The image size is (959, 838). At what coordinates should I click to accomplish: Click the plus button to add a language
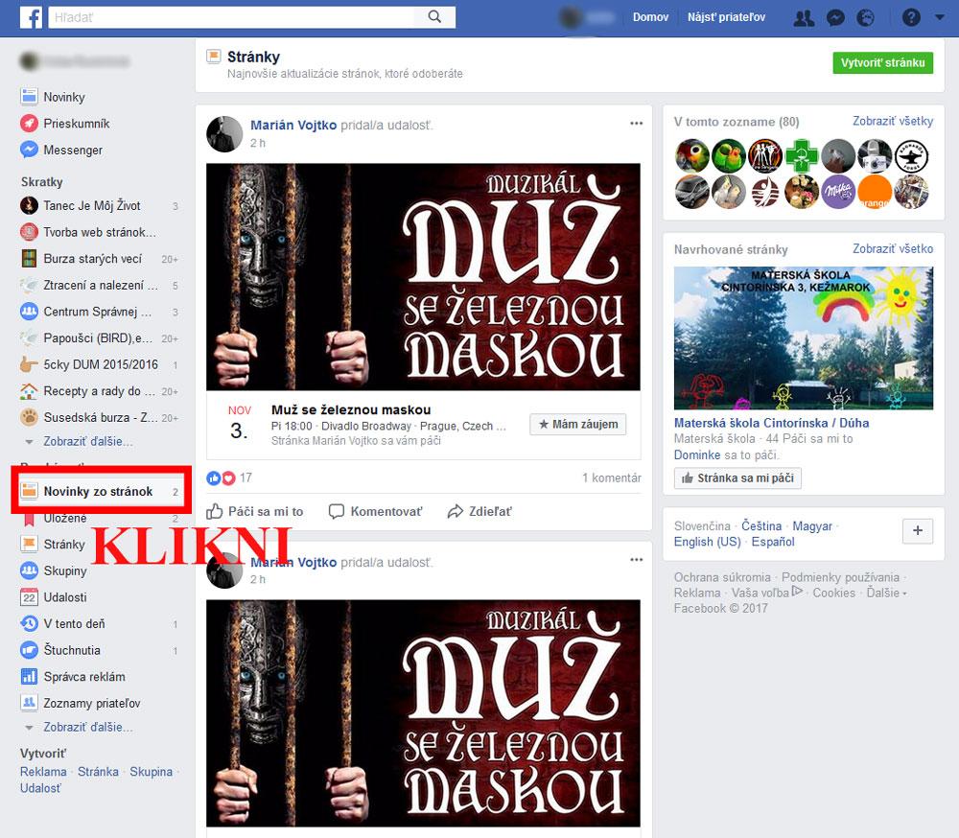(x=918, y=530)
